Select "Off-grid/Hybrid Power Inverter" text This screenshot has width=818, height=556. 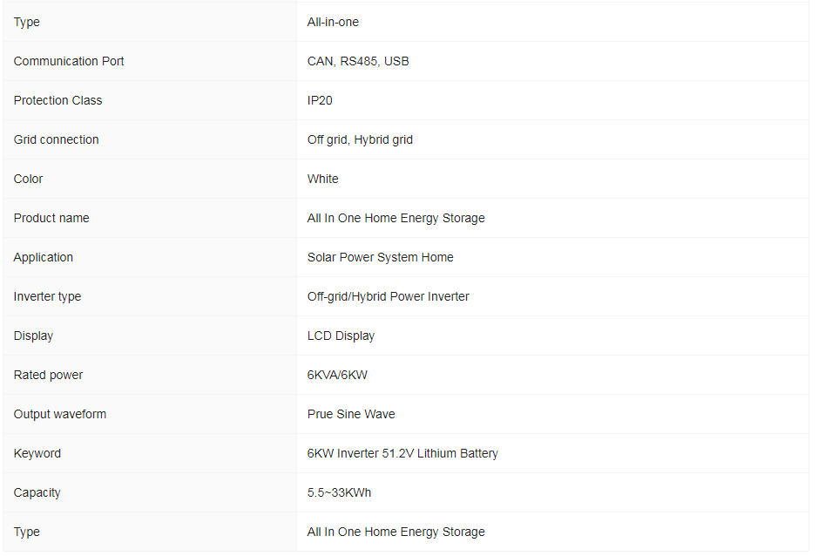click(x=388, y=296)
